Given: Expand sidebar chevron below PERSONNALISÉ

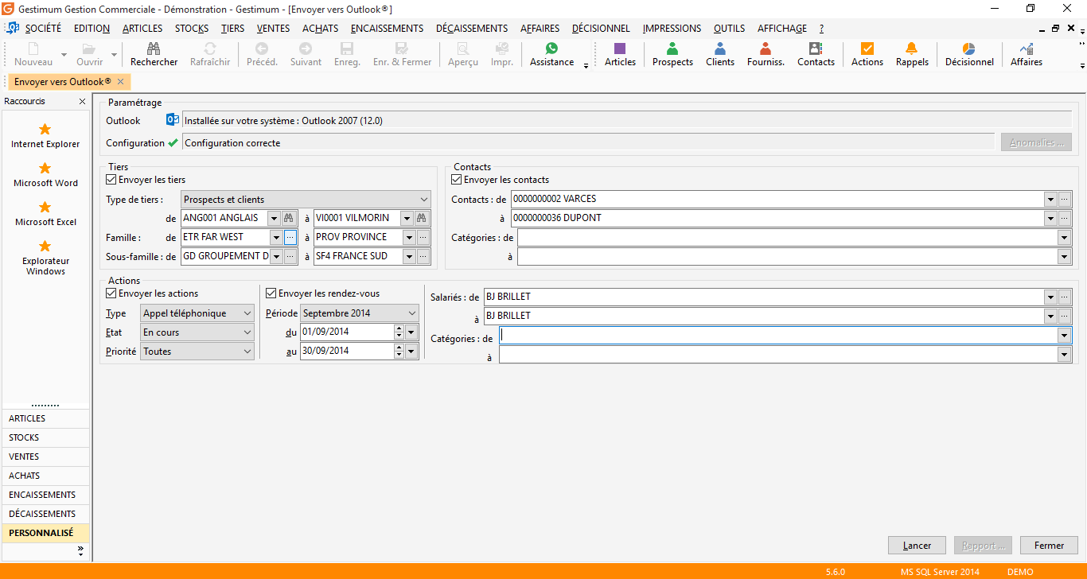Looking at the screenshot, I should (x=80, y=550).
